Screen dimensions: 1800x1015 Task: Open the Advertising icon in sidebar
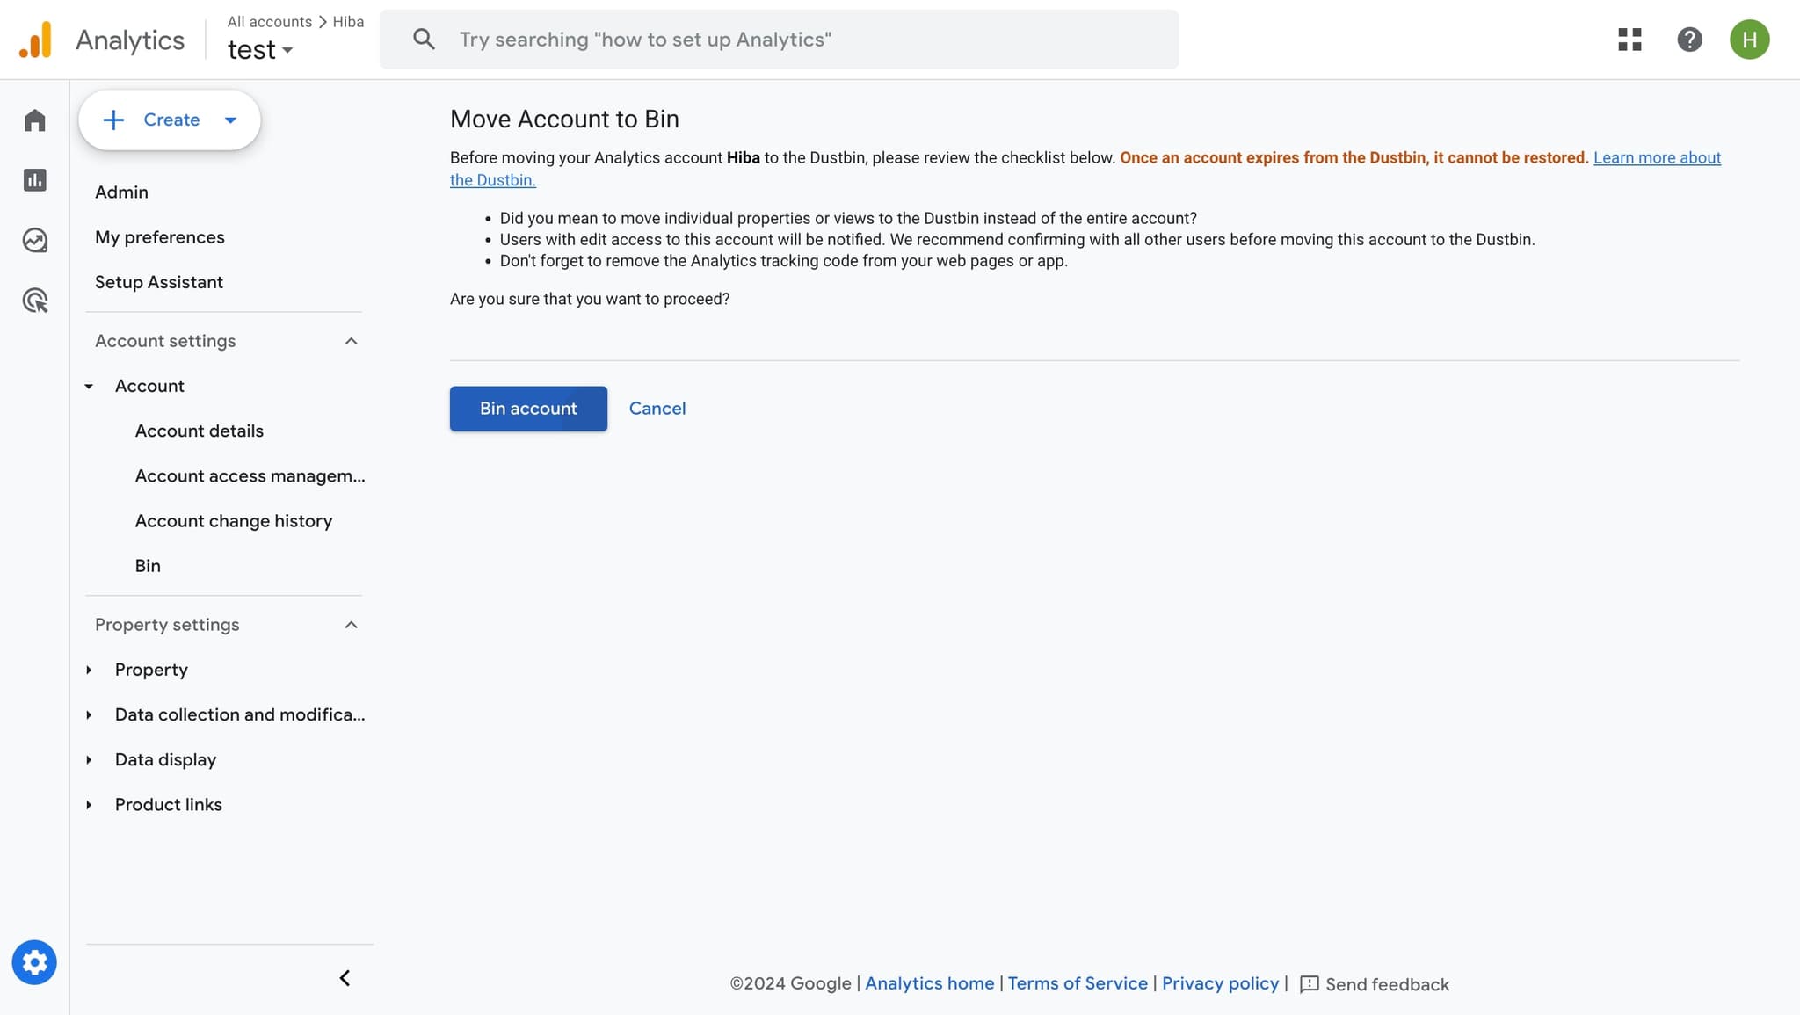click(x=34, y=301)
